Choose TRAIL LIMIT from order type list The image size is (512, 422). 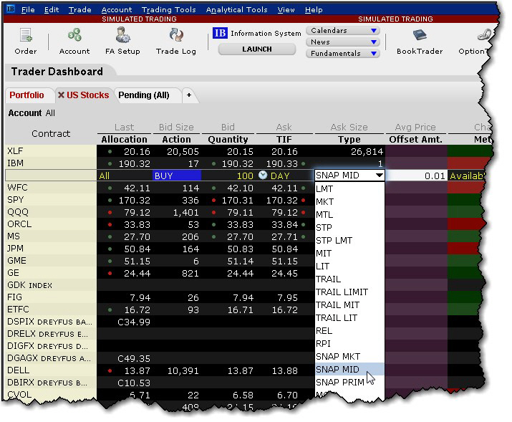tap(342, 292)
